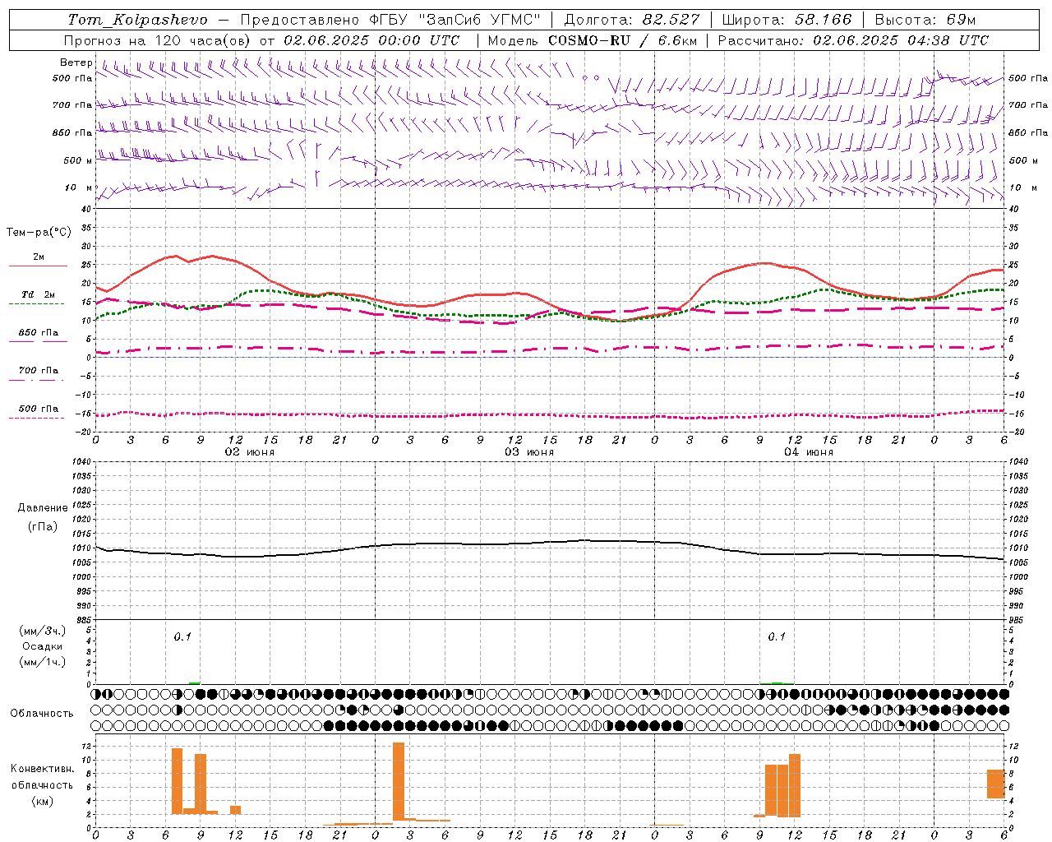
Task: Click the orange convective bar at chart's end
Action: pyautogui.click(x=996, y=784)
